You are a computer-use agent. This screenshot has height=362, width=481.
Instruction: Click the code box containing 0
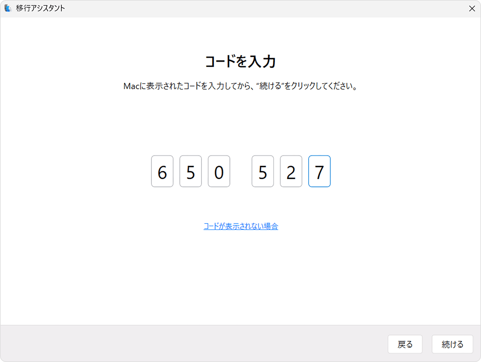(219, 171)
